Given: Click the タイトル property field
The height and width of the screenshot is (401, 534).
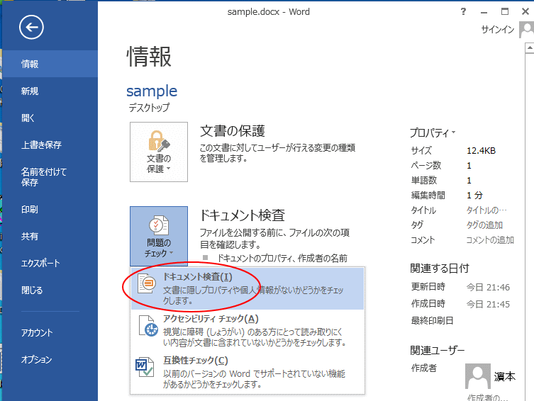Looking at the screenshot, I should pos(486,210).
